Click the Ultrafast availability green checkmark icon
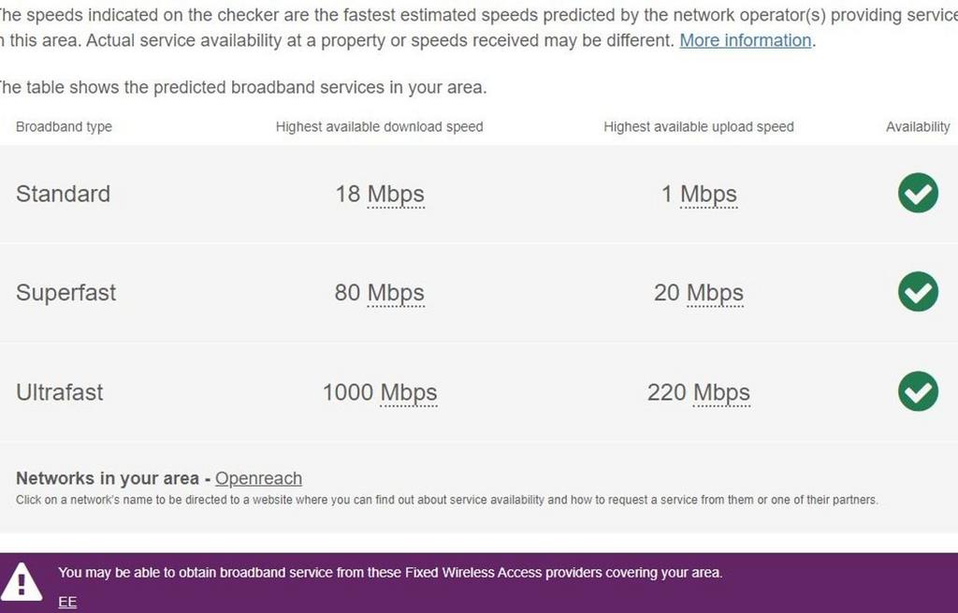 918,391
